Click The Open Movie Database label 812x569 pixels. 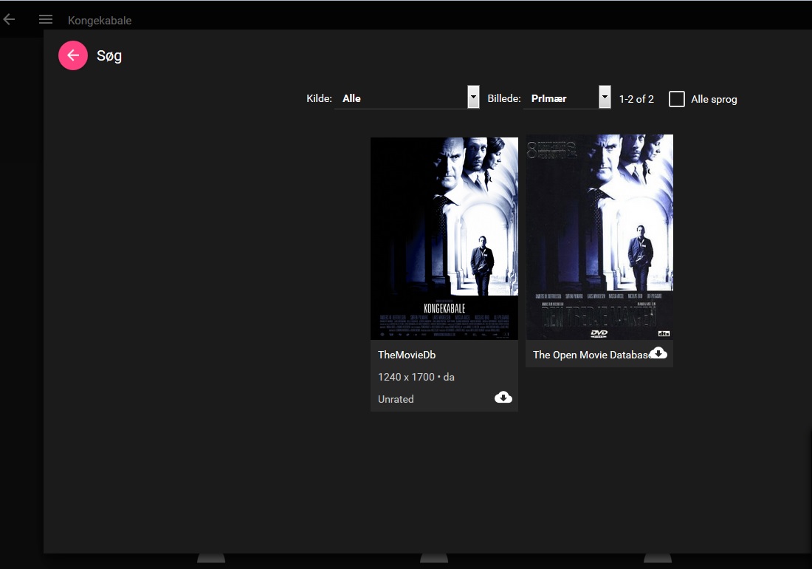tap(591, 355)
